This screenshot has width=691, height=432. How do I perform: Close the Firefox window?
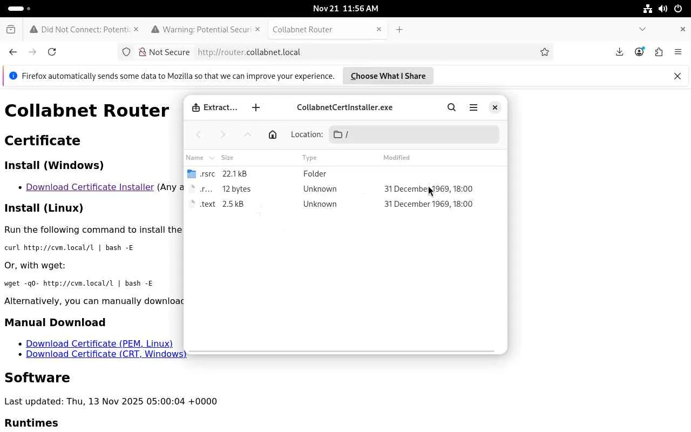pyautogui.click(x=683, y=29)
